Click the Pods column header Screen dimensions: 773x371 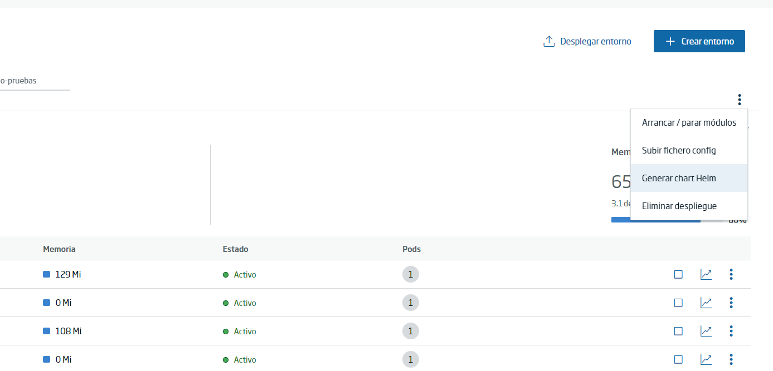click(411, 249)
